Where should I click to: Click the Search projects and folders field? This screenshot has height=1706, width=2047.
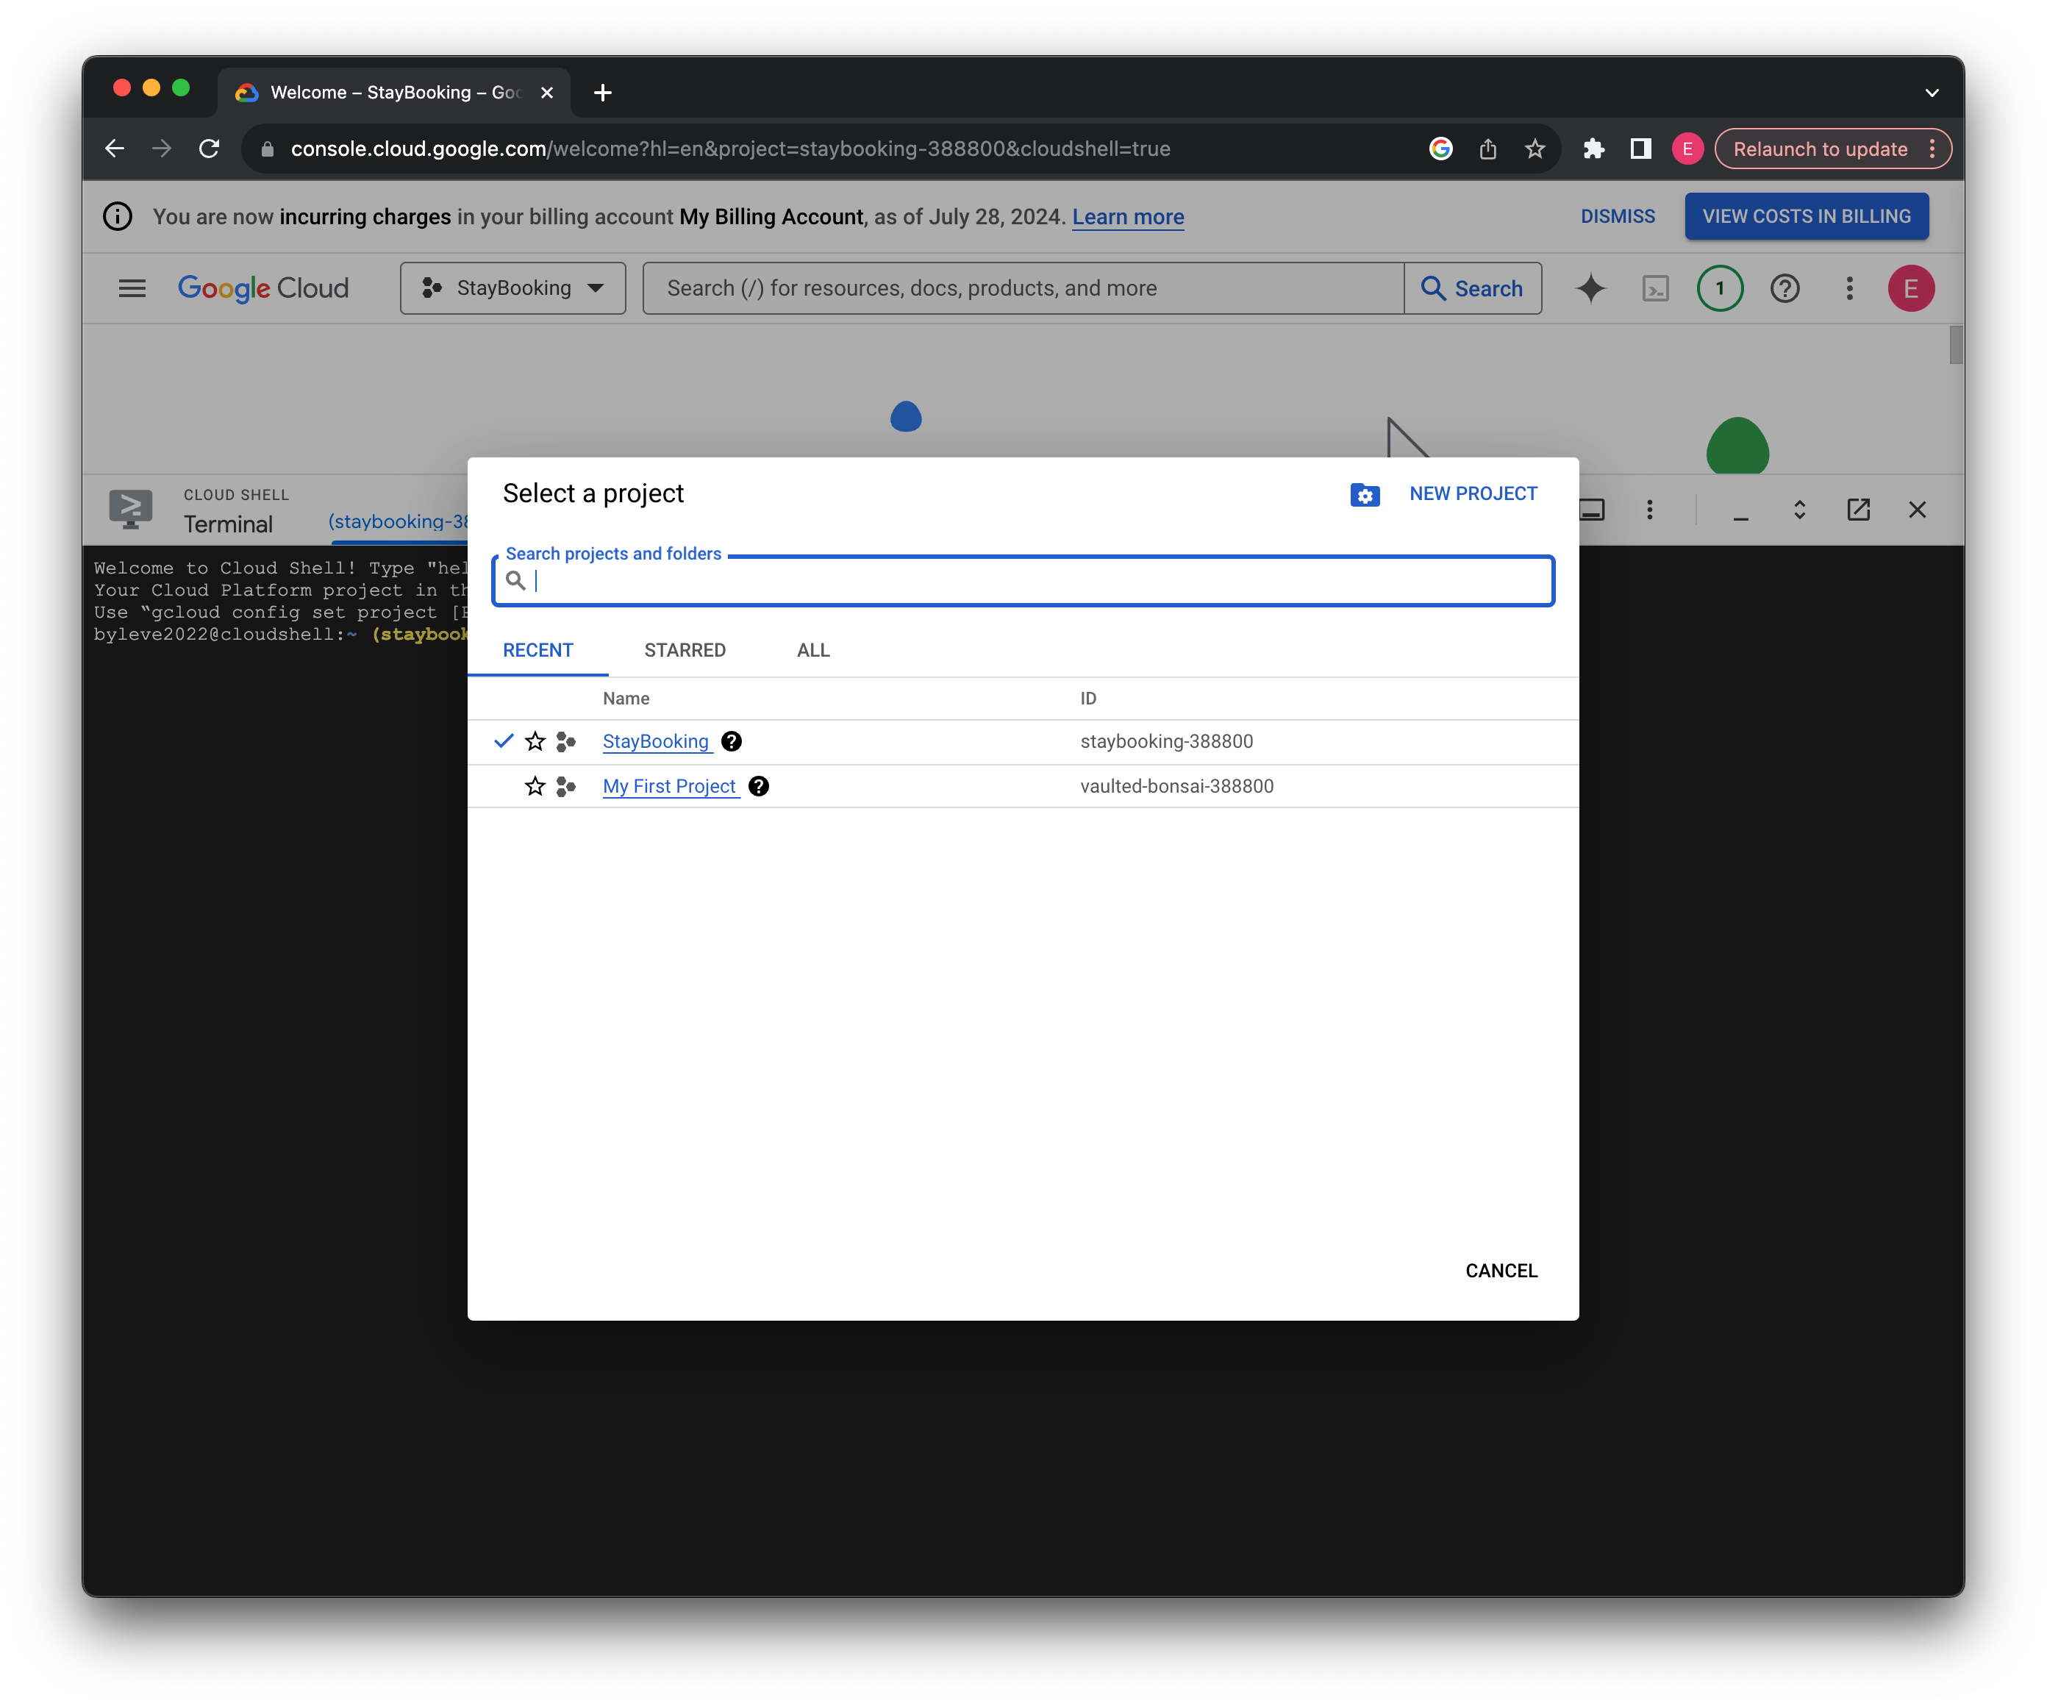coord(1021,581)
